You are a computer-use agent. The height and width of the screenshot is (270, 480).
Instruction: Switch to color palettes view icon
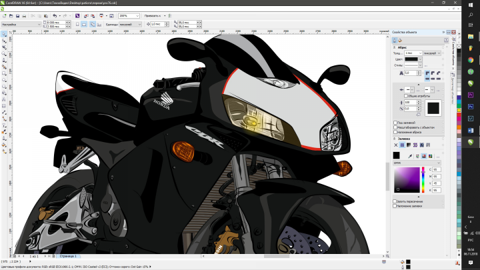(431, 156)
